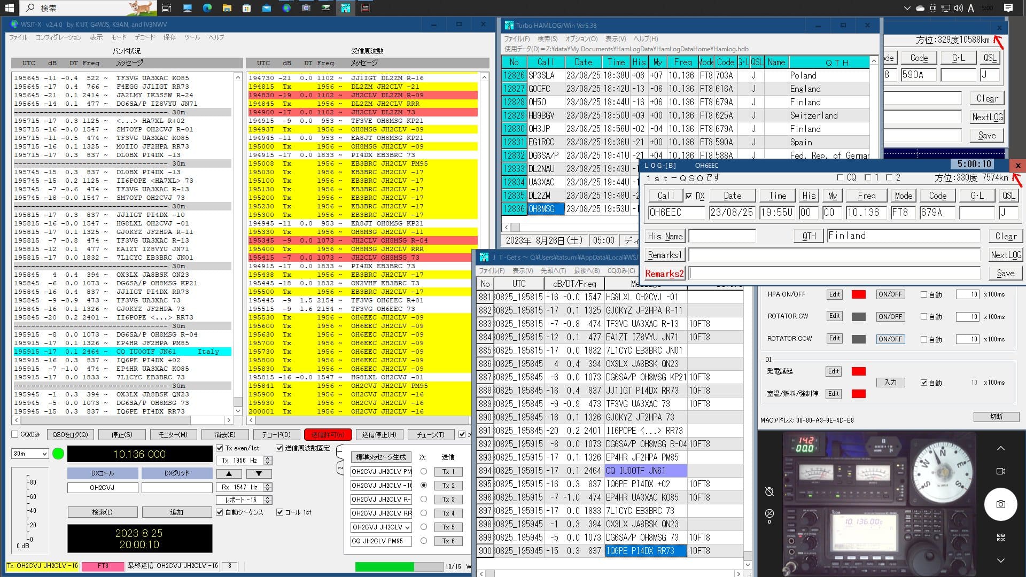This screenshot has width=1026, height=577.
Task: Uncheck the DX checkbox beside Call
Action: click(x=689, y=196)
